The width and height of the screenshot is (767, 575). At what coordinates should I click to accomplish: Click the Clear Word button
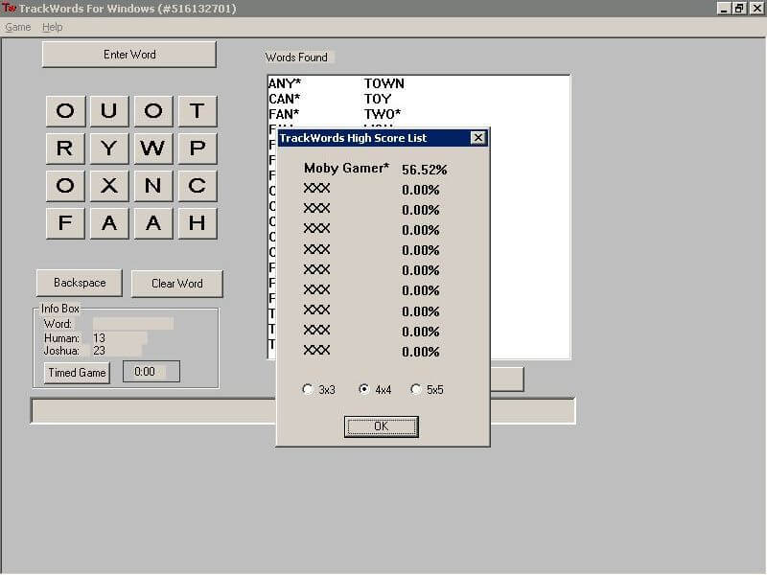(177, 284)
